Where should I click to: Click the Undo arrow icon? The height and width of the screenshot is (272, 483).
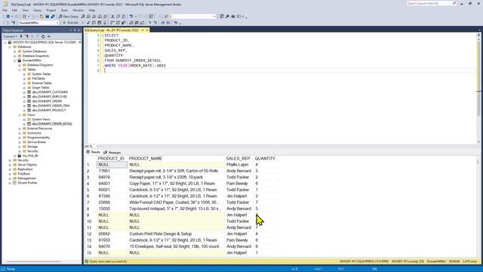coord(131,17)
